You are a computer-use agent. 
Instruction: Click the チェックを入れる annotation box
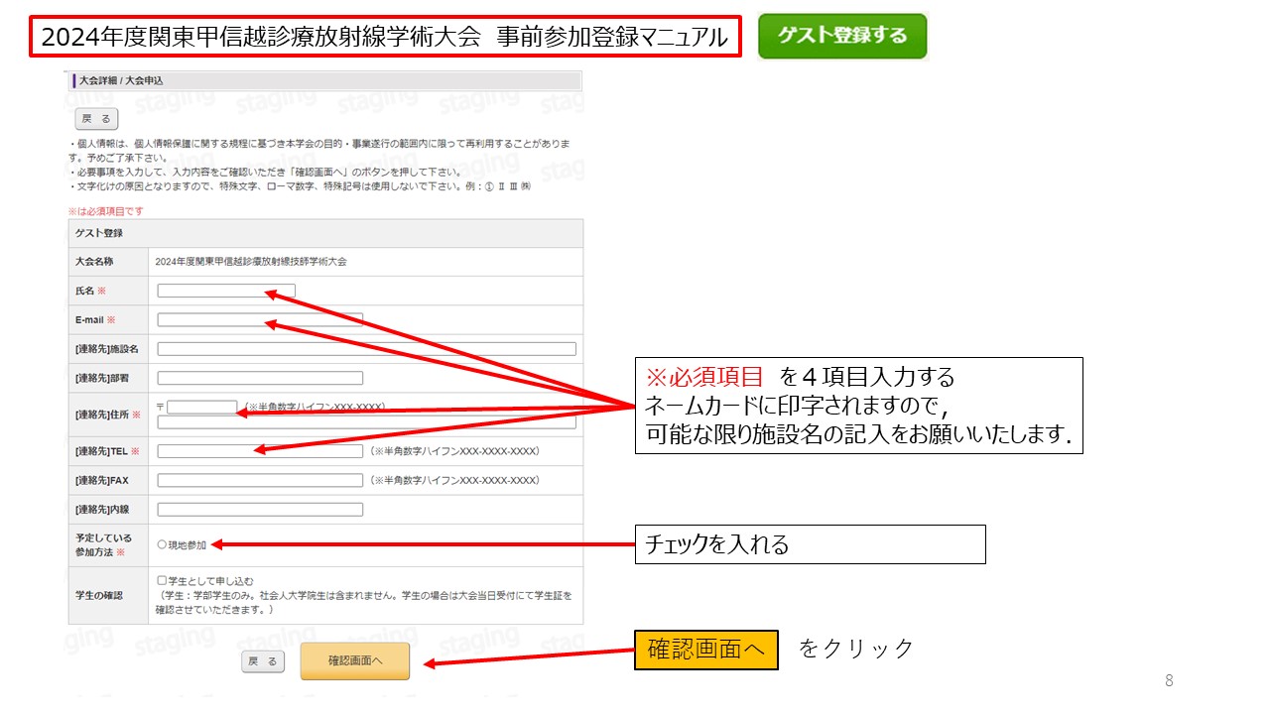click(x=809, y=544)
